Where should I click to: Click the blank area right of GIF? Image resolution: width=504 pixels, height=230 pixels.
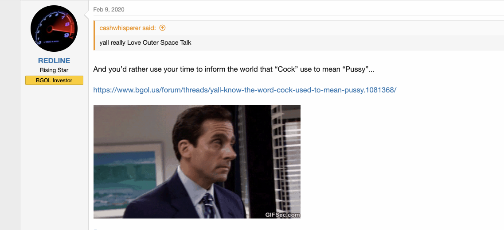402,161
